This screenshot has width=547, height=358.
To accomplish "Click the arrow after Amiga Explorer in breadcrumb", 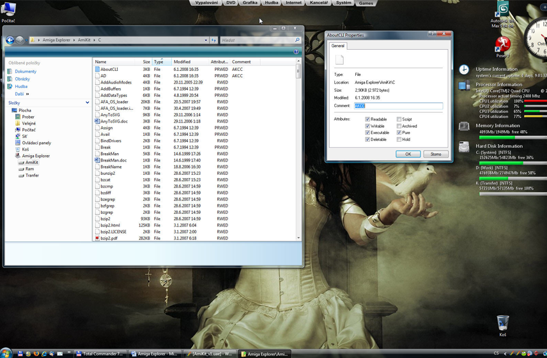I will click(74, 40).
